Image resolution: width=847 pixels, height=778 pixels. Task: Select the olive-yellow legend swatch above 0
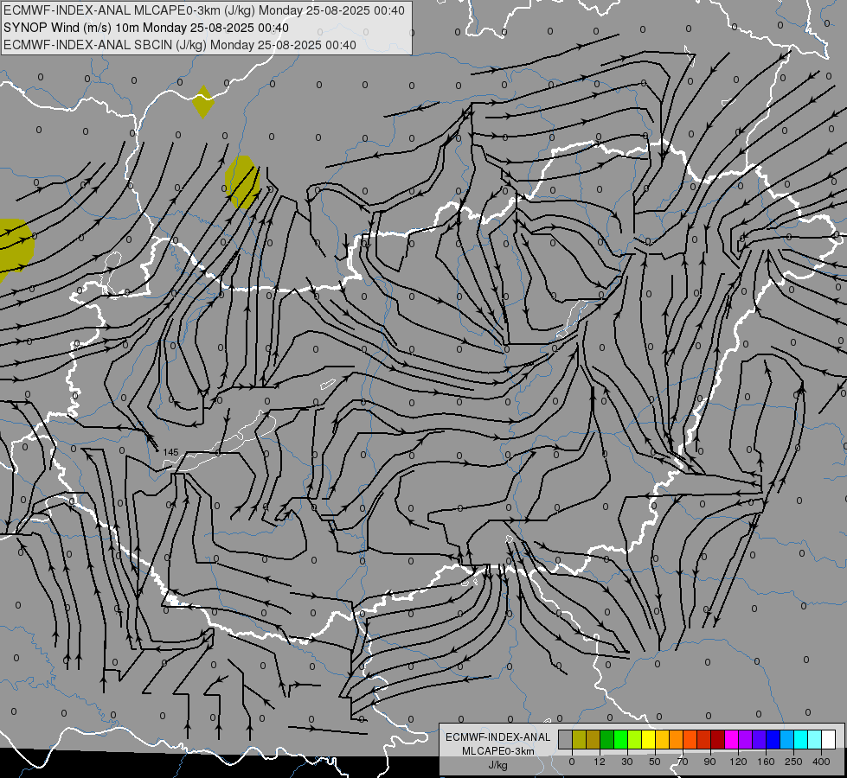[x=579, y=739]
